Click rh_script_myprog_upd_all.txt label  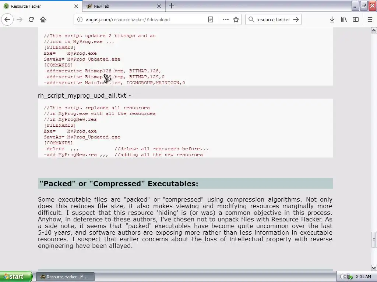pyautogui.click(x=84, y=95)
